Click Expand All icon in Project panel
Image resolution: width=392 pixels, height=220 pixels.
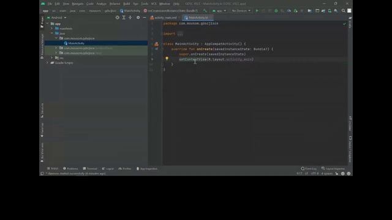[x=124, y=18]
